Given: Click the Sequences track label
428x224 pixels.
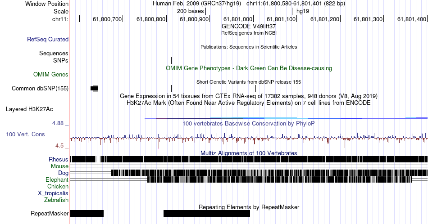Looking at the screenshot, I should pos(54,54).
